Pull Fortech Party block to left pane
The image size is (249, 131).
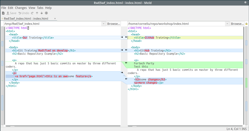(126, 63)
